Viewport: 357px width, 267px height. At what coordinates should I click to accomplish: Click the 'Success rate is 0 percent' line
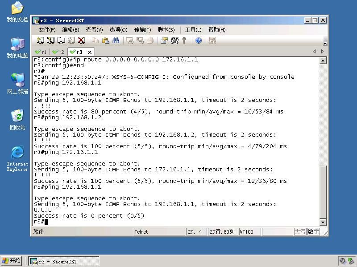tap(89, 216)
